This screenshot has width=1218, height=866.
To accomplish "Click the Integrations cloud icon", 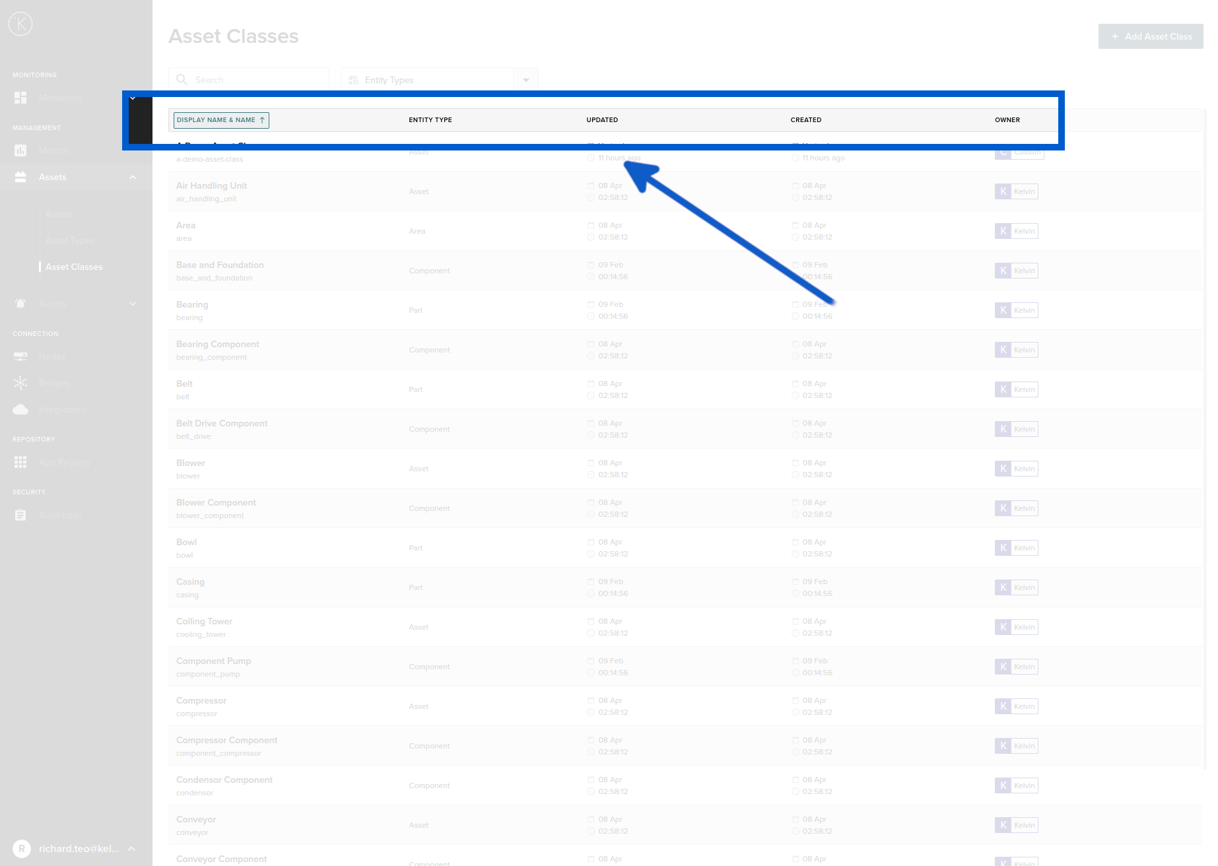I will (x=20, y=409).
